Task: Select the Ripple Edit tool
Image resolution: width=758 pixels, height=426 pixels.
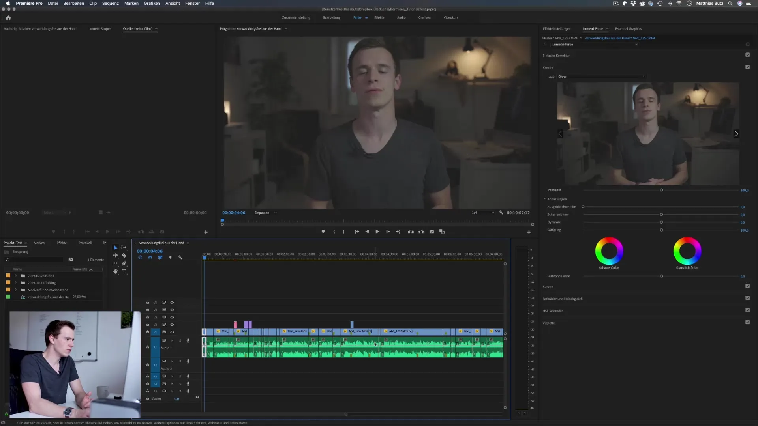Action: click(x=115, y=255)
